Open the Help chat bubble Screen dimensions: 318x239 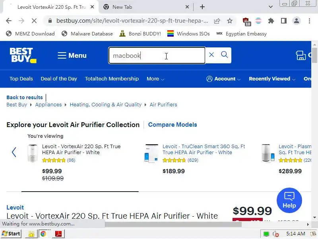pos(289,200)
